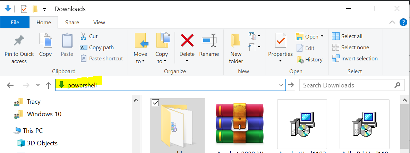Switch to the Share ribbon tab
This screenshot has height=153, width=410.
(72, 22)
